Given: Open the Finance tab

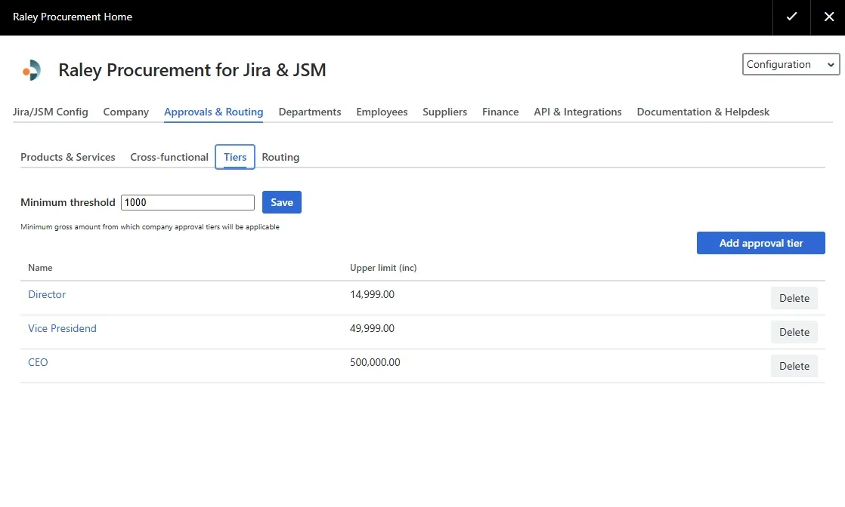Looking at the screenshot, I should (500, 112).
